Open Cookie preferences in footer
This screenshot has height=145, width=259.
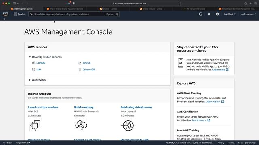(247, 143)
